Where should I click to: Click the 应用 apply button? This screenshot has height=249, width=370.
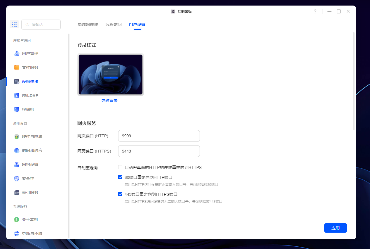pyautogui.click(x=336, y=228)
